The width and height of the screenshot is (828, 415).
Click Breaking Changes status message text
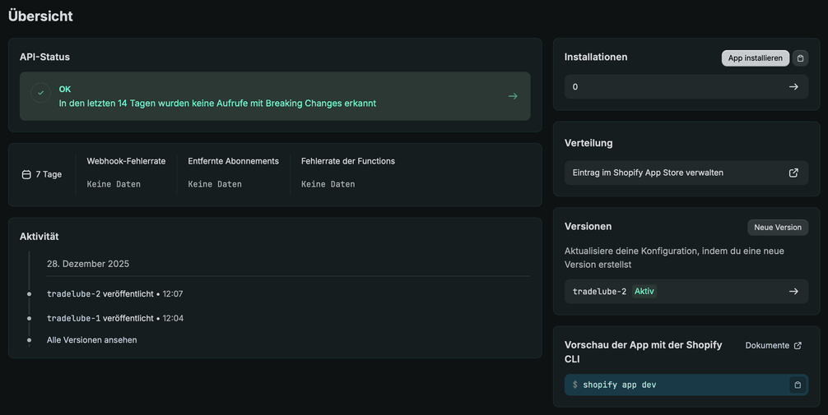(x=217, y=104)
